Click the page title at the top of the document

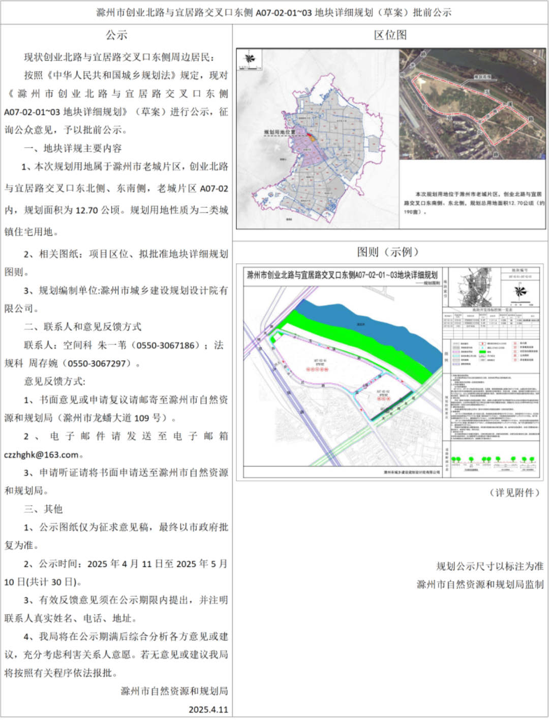pos(274,13)
